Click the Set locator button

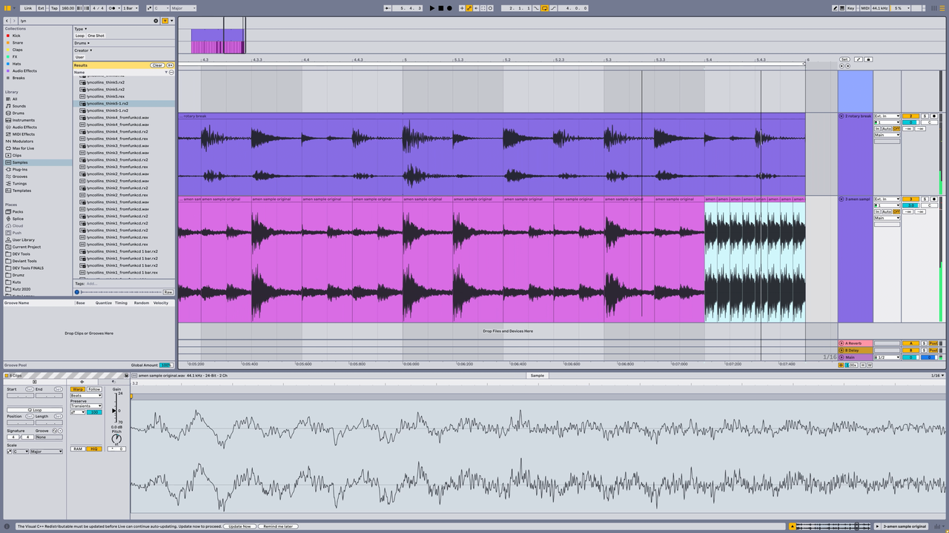[x=844, y=59]
